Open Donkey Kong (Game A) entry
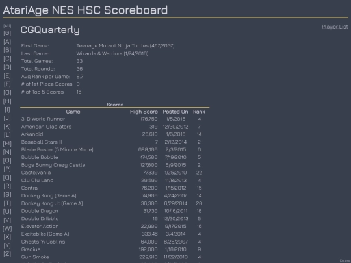Image resolution: width=351 pixels, height=263 pixels. [x=49, y=195]
